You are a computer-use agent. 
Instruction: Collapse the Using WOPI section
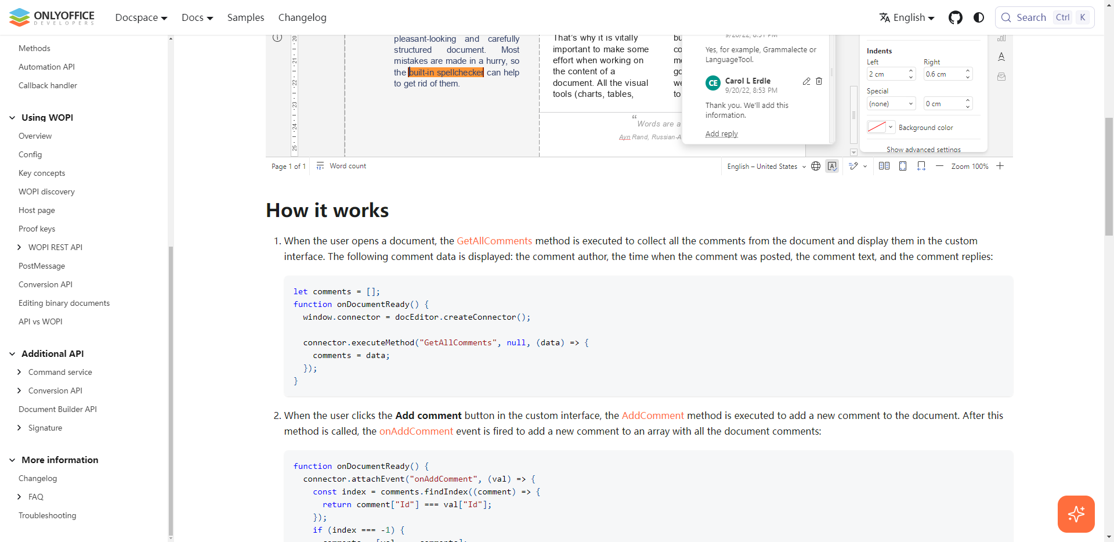(12, 118)
